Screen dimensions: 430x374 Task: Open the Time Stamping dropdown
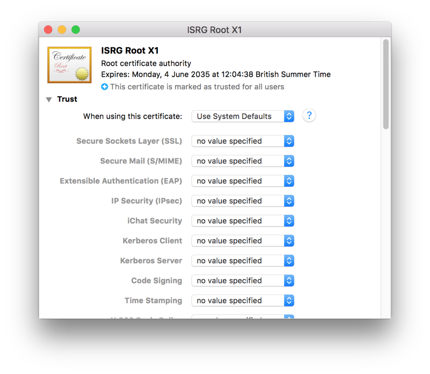(243, 301)
